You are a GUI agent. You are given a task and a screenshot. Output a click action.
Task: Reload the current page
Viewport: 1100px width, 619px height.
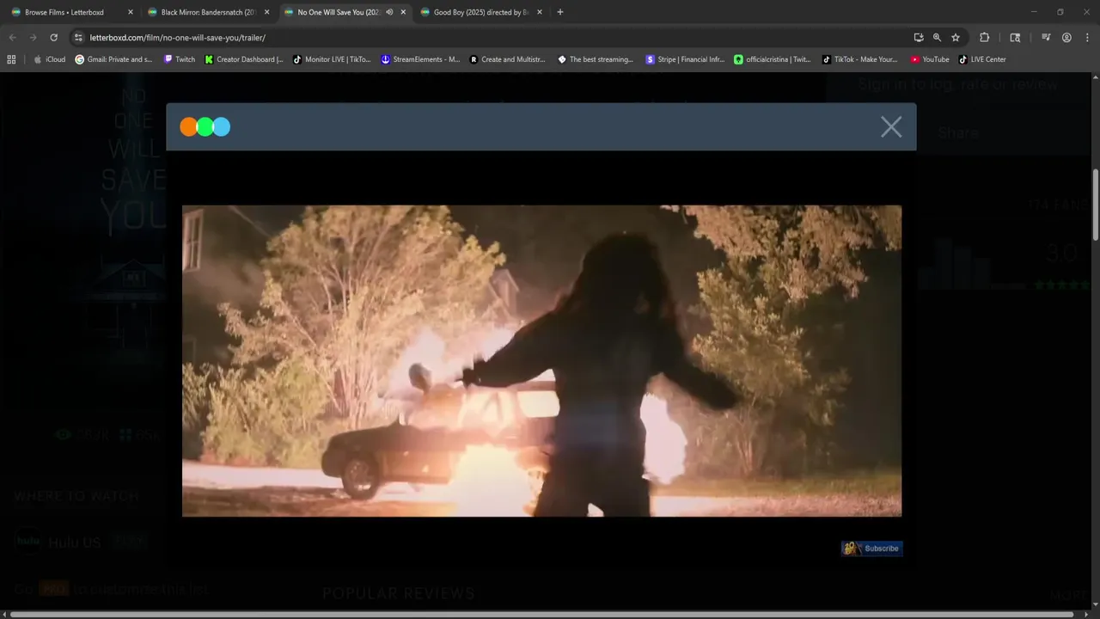click(53, 38)
